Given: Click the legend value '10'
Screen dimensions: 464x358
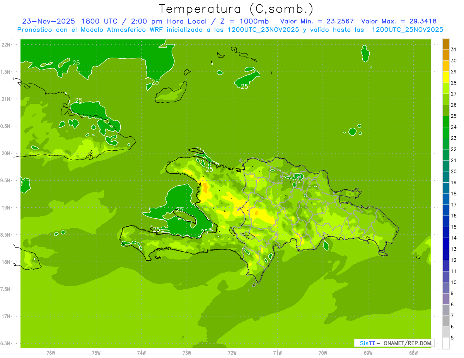Looking at the screenshot, I should 454,282.
